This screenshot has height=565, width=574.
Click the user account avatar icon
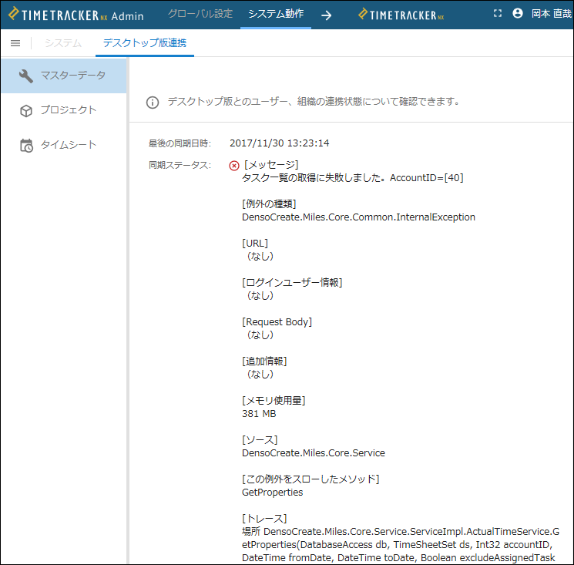[517, 14]
